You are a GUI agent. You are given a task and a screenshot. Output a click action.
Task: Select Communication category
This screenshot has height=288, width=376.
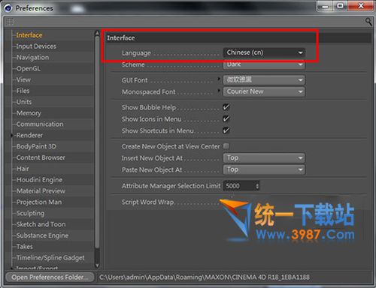[40, 124]
